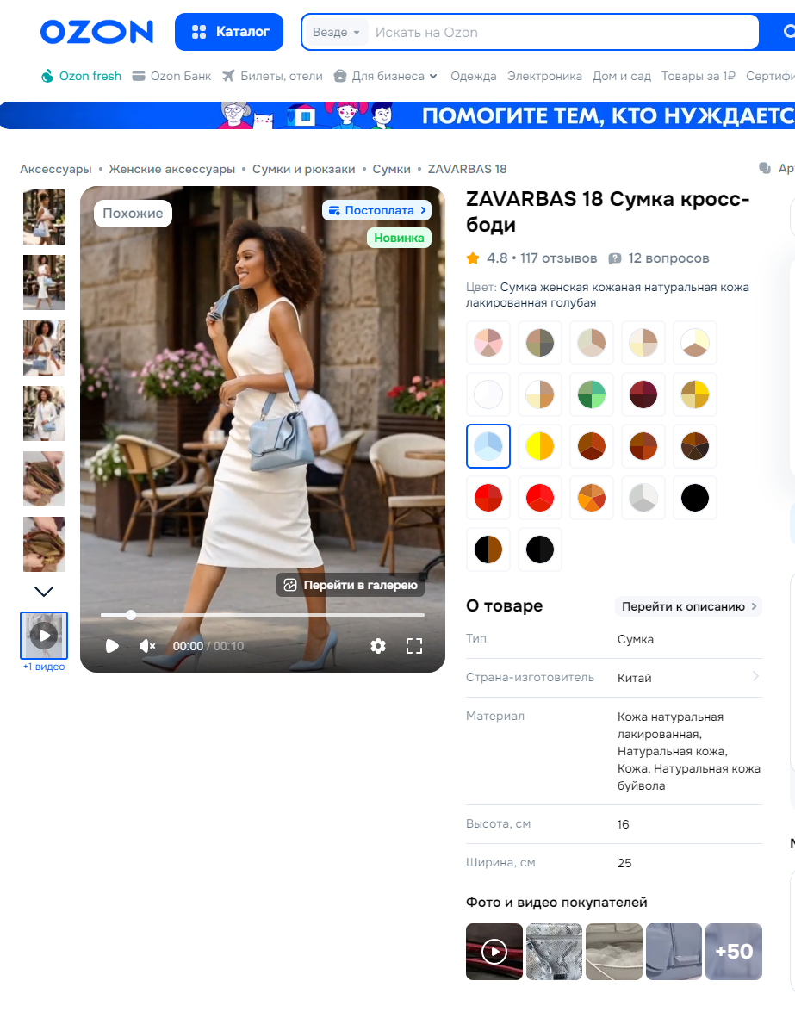795x1012 pixels.
Task: Click the charity banner Помогите тем
Action: point(398,115)
